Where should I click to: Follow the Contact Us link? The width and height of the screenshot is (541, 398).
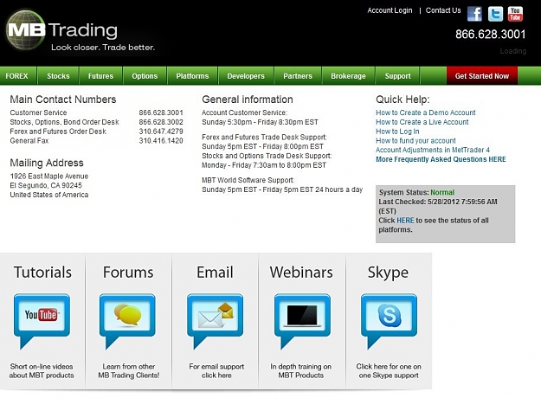[443, 10]
